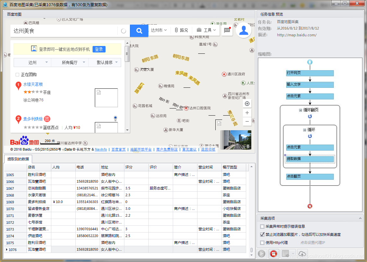Click the 打开网页 workflow step
Screen dimensions: 367x262
coord(310,73)
